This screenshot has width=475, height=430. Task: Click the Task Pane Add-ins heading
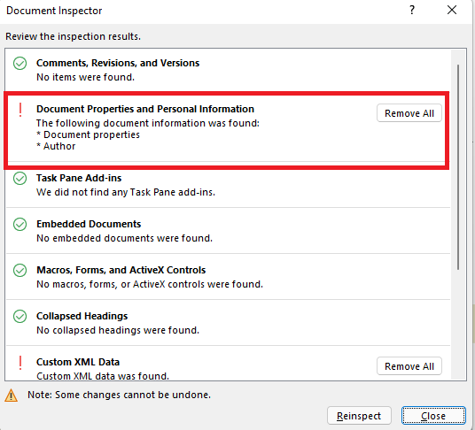[x=79, y=178]
